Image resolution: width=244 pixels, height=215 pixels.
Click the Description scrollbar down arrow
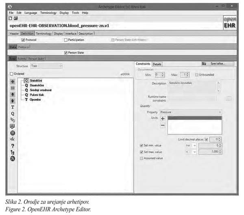[x=219, y=90]
